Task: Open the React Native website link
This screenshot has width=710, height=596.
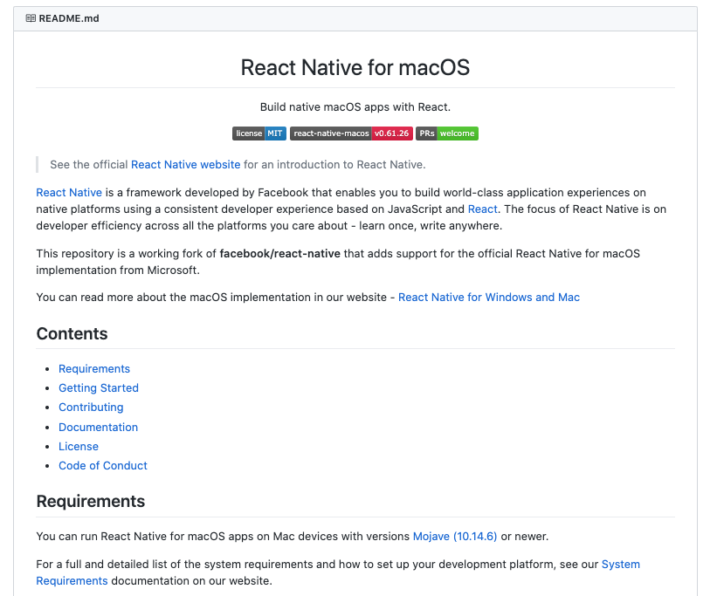Action: click(185, 164)
